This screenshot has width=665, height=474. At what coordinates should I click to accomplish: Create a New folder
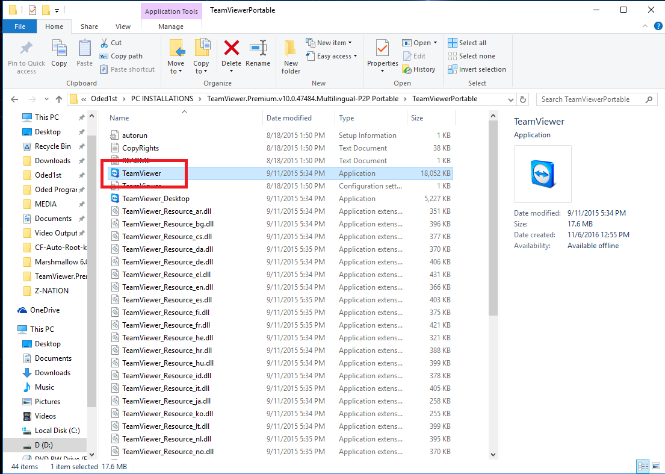[x=291, y=56]
